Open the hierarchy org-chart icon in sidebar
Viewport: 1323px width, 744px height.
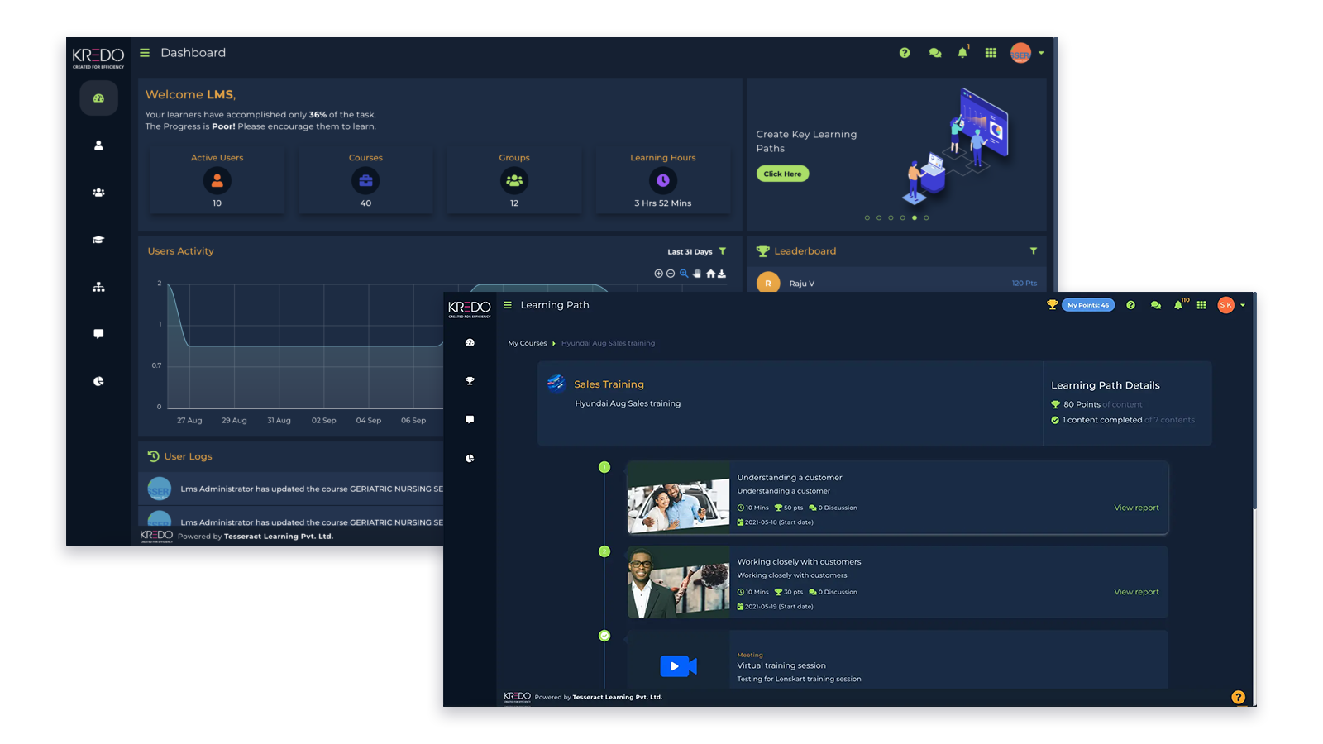[98, 287]
